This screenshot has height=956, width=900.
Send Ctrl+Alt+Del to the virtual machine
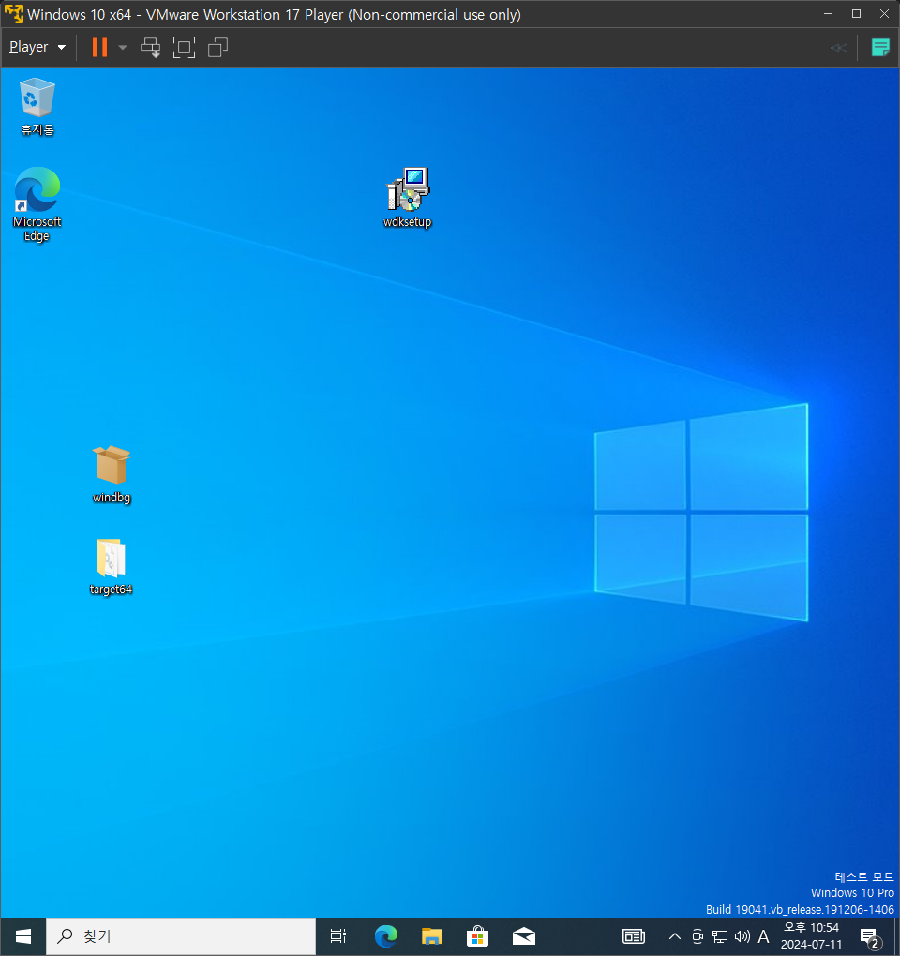point(151,47)
